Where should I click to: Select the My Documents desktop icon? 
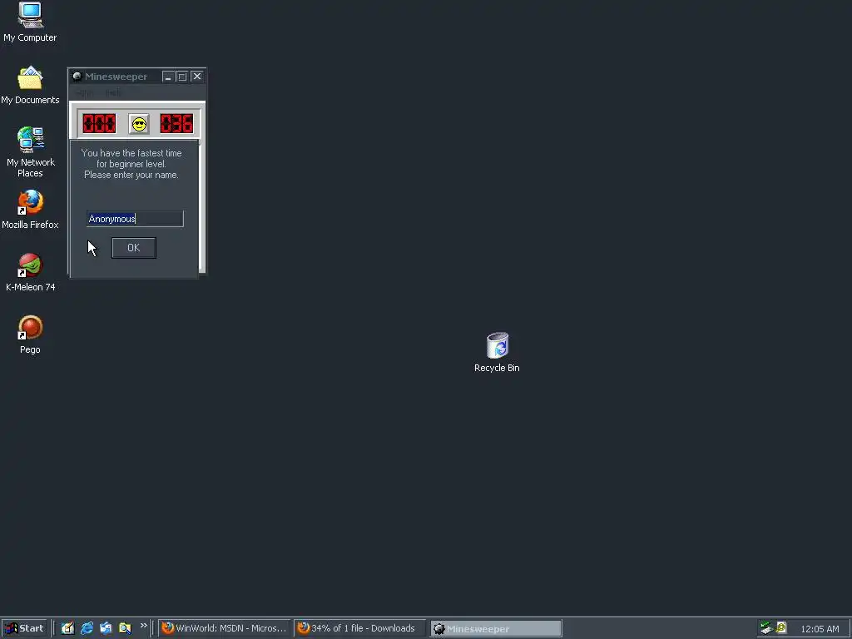click(30, 86)
